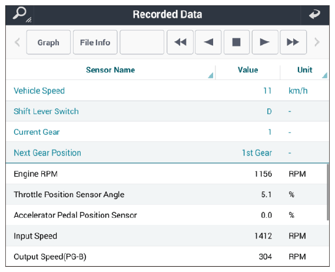The image size is (335, 272).
Task: Step playback backward one frame
Action: [x=208, y=42]
